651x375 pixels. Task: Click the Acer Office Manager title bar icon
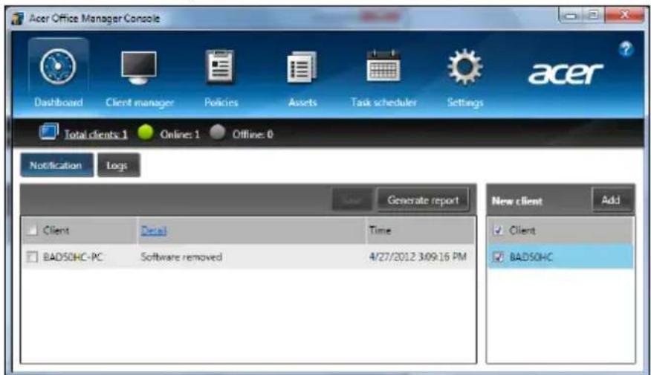click(17, 19)
